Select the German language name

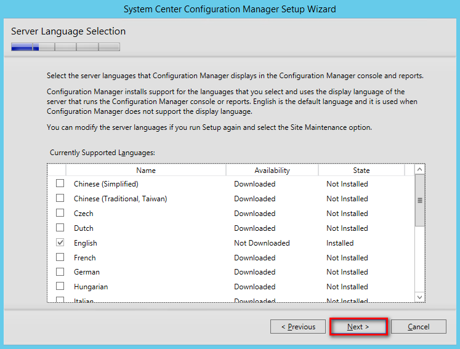[x=87, y=272]
